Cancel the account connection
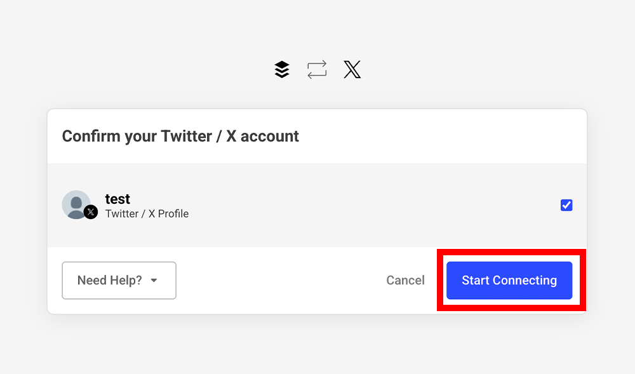 coord(405,281)
